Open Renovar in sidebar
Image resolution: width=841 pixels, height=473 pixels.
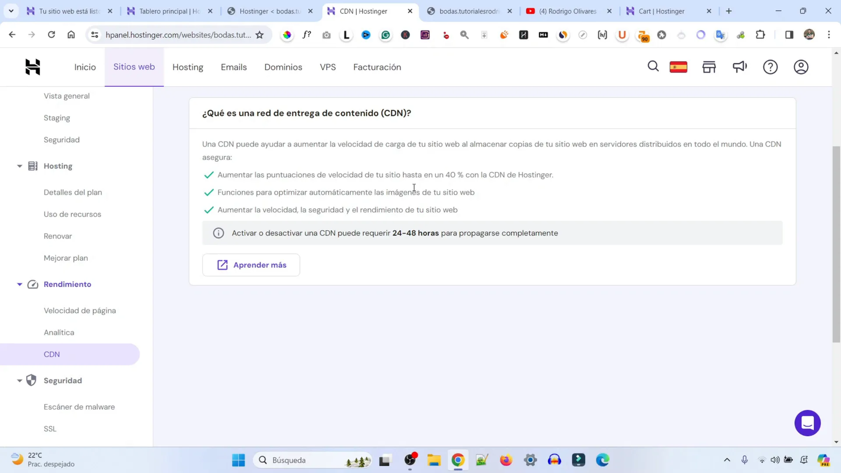coord(58,236)
